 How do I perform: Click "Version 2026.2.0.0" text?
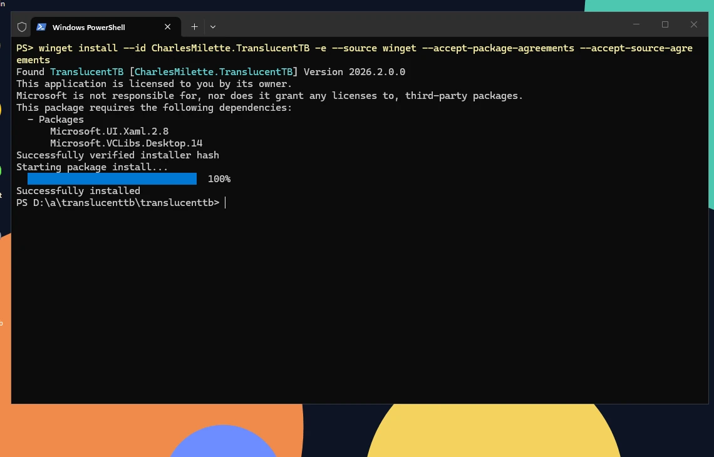[354, 72]
